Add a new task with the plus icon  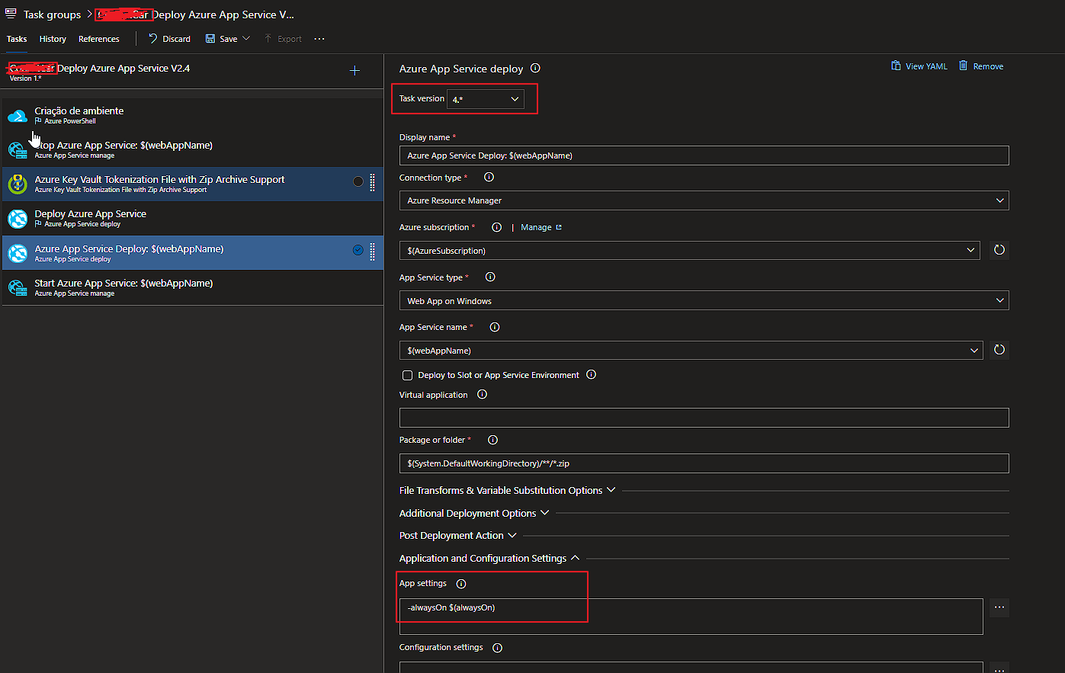[x=354, y=69]
